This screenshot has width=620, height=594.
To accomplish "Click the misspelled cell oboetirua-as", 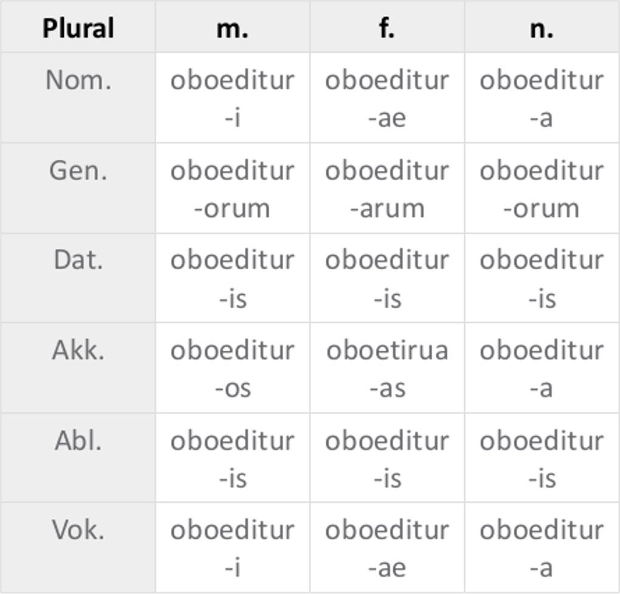I will click(x=387, y=368).
